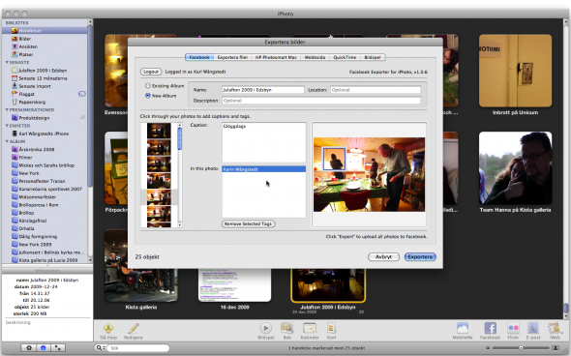
Task: Start the Bildspel slideshow play icon
Action: (265, 328)
